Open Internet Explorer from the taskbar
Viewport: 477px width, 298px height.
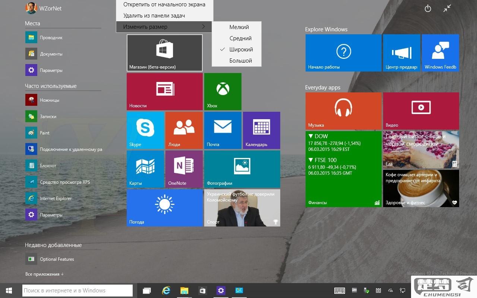166,291
